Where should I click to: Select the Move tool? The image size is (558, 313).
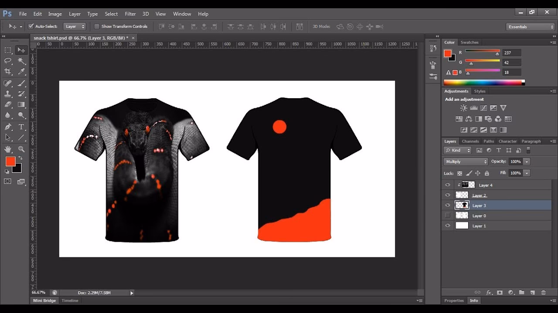click(x=21, y=50)
